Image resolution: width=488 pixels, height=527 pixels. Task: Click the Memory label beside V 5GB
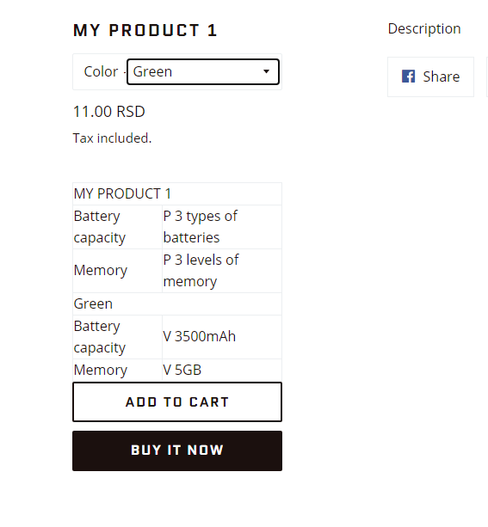(x=117, y=370)
